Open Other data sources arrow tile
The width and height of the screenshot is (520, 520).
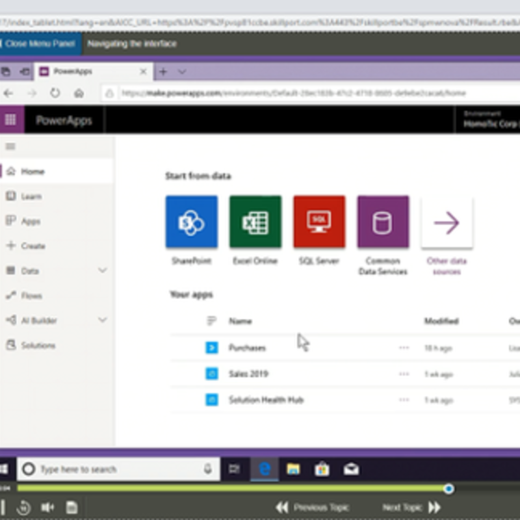[447, 222]
